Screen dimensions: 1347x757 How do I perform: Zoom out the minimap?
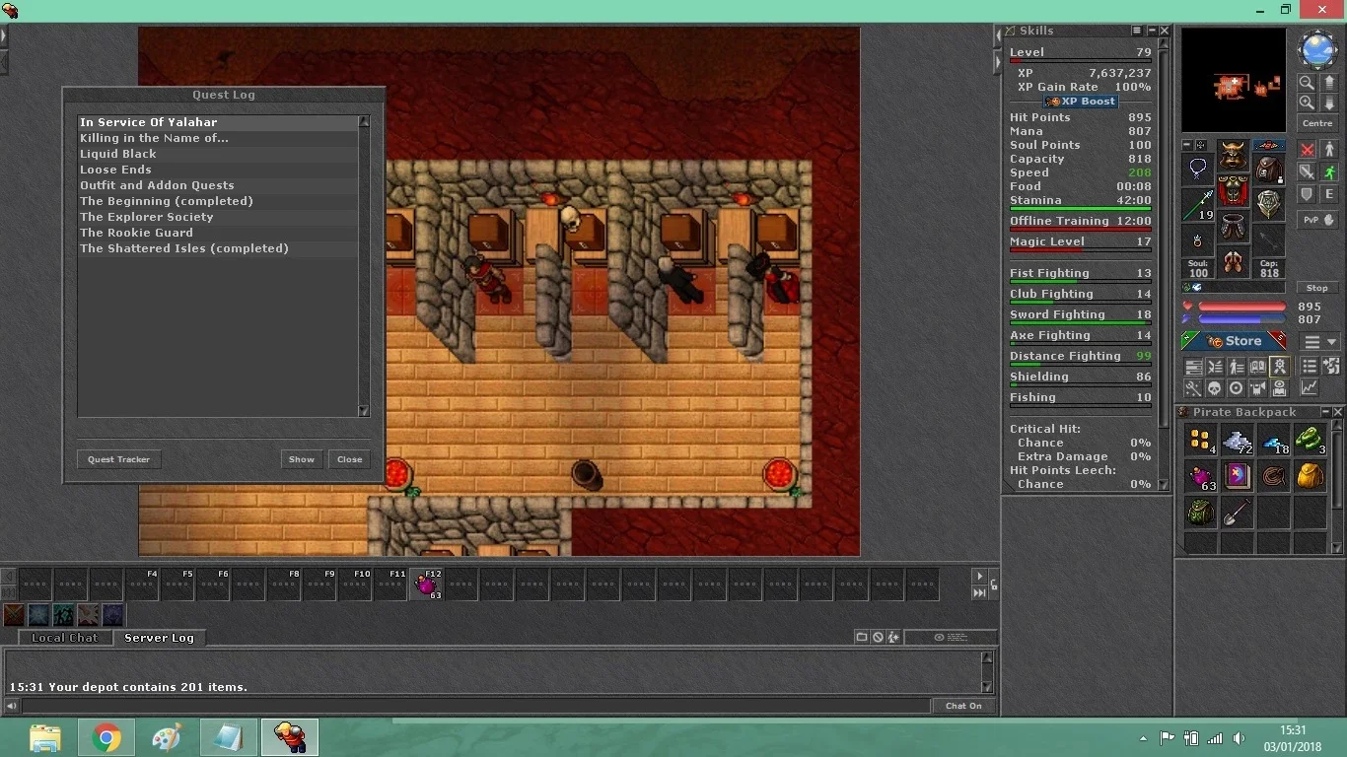1307,83
